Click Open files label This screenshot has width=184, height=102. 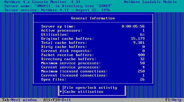click(54, 80)
